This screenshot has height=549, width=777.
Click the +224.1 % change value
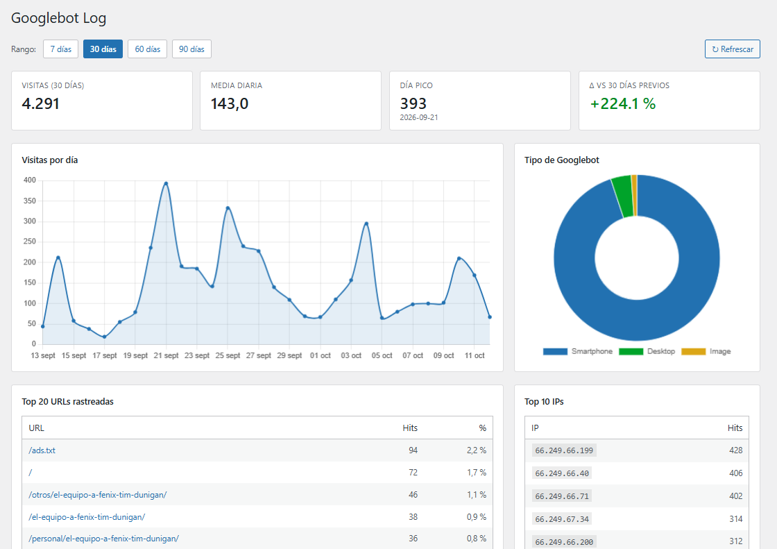point(622,103)
